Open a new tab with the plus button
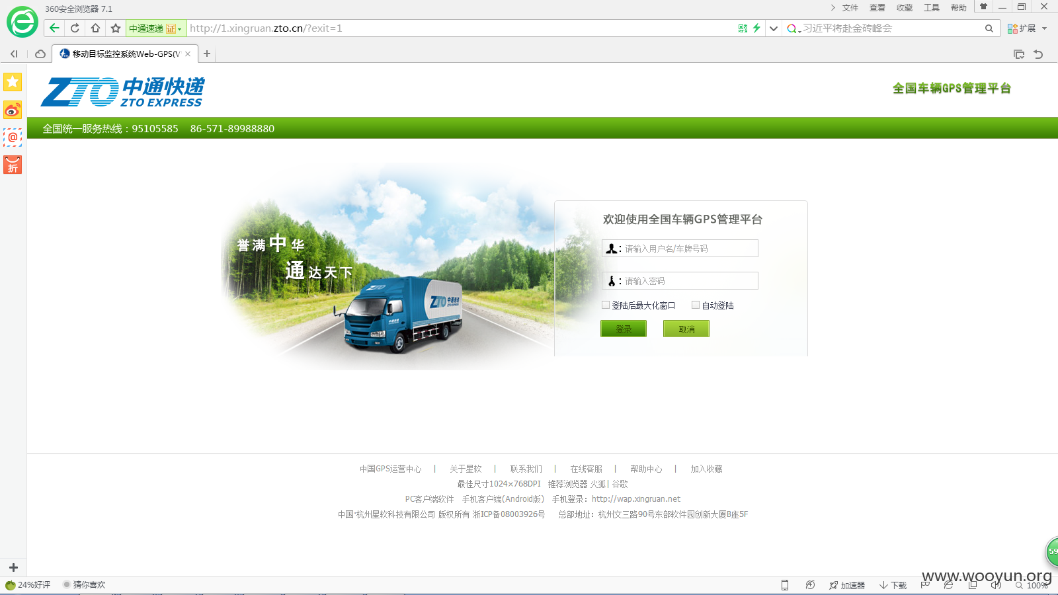This screenshot has height=595, width=1058. pyautogui.click(x=207, y=54)
